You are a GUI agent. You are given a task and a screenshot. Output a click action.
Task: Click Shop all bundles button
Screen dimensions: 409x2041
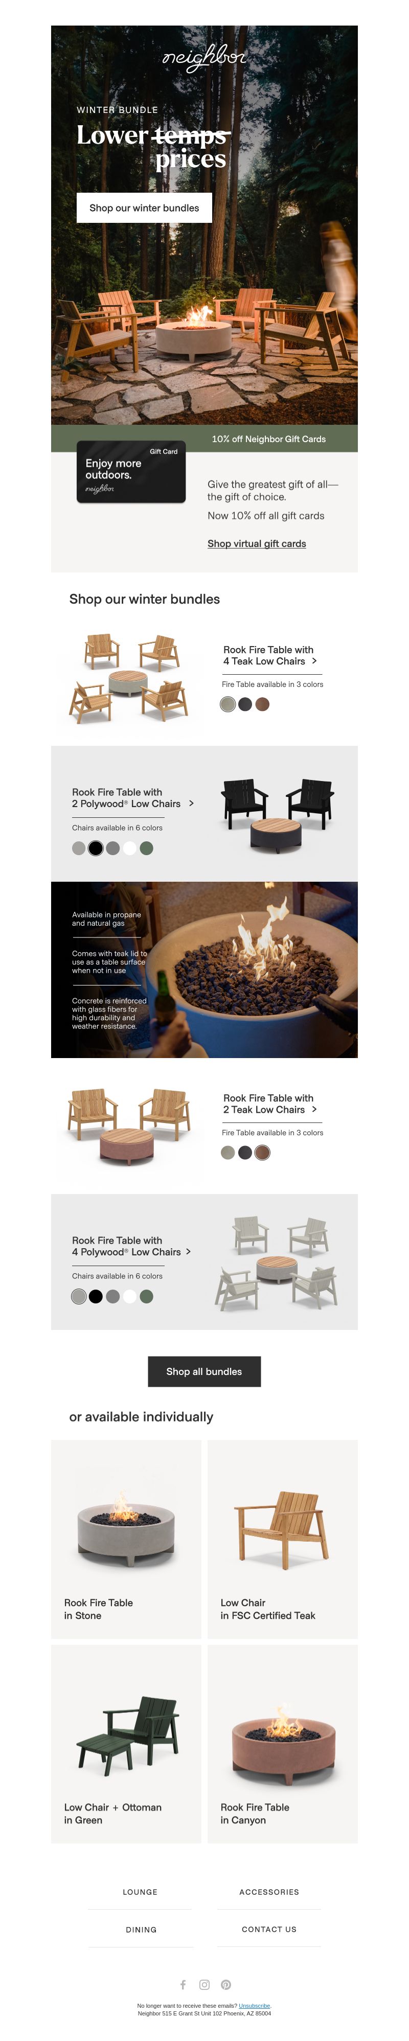point(204,1371)
